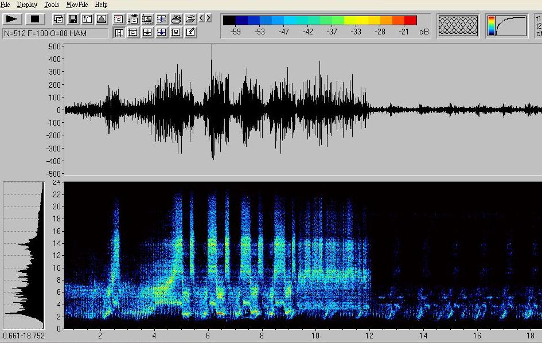Open the Display menu
Screen dimensions: 542x343
tap(27, 5)
